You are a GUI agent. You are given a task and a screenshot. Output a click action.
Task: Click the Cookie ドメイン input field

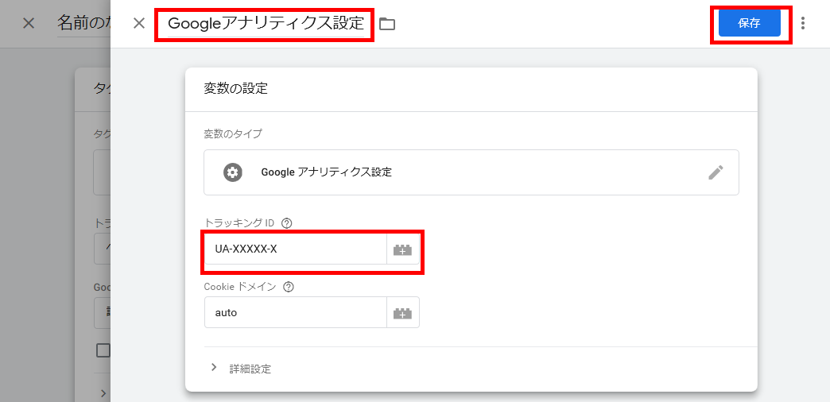click(296, 312)
